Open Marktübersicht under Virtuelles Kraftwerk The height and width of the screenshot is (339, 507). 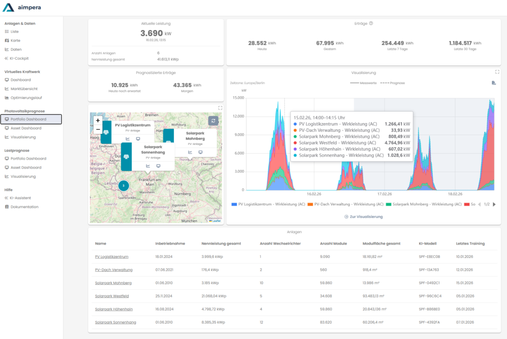click(24, 89)
